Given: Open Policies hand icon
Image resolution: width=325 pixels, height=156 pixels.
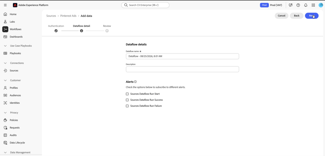Looking at the screenshot, I should (5, 120).
